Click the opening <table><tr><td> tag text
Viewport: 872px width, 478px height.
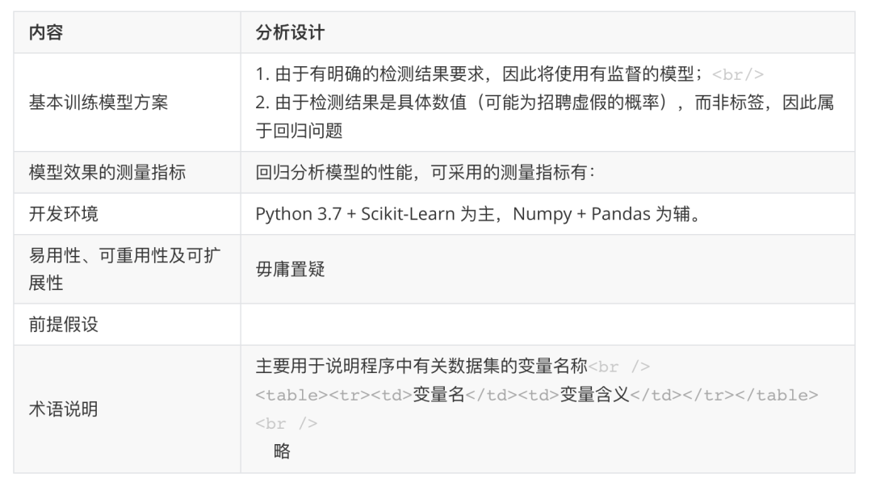tap(333, 396)
